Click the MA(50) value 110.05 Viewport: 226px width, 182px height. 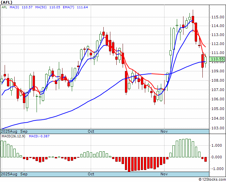click(55, 7)
